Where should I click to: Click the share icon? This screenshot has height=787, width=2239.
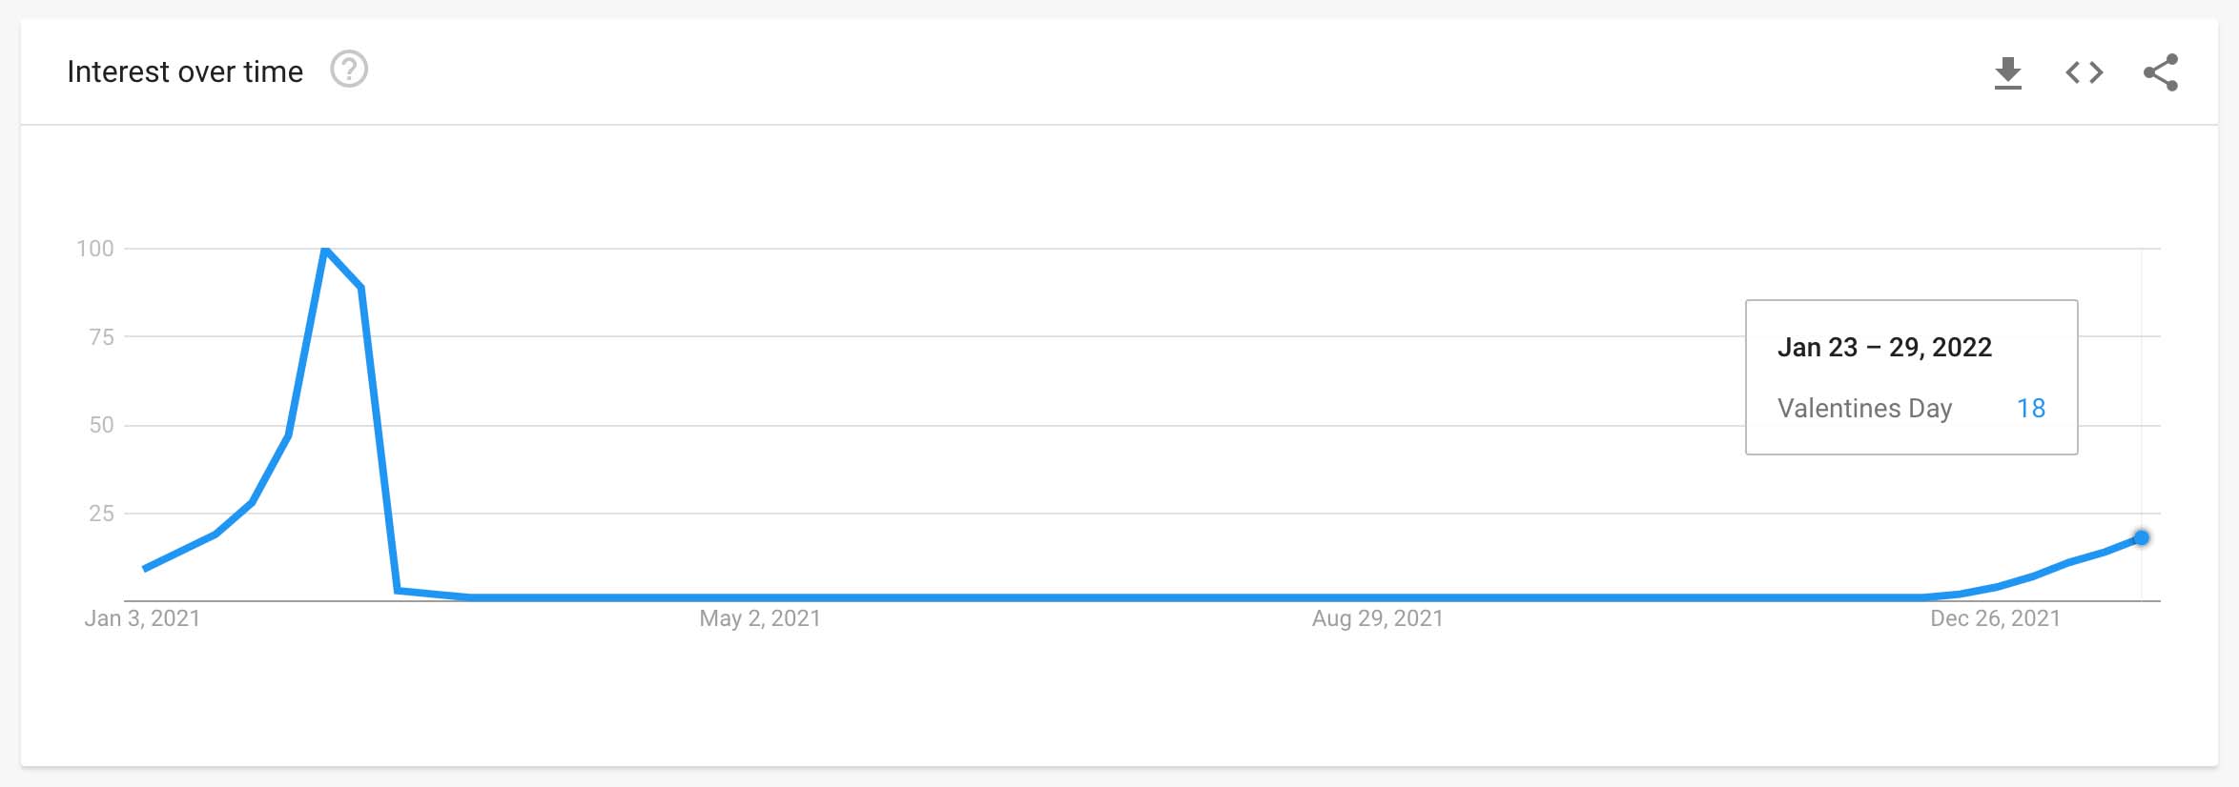(x=2160, y=72)
